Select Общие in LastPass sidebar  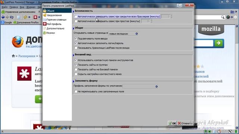(x=57, y=11)
